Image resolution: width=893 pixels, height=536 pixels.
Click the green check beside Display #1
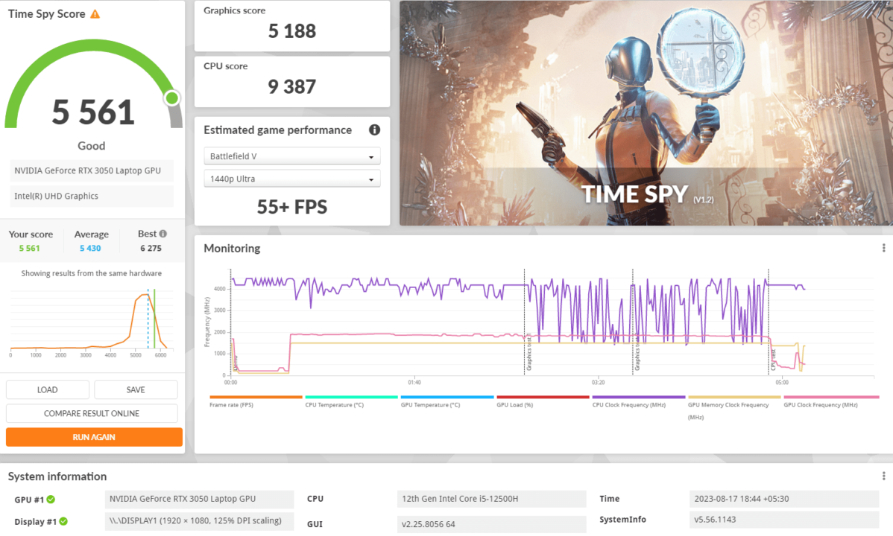point(63,521)
